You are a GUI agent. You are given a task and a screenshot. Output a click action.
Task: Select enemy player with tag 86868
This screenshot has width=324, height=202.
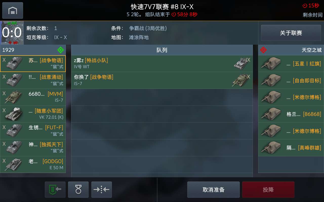[x=291, y=114]
